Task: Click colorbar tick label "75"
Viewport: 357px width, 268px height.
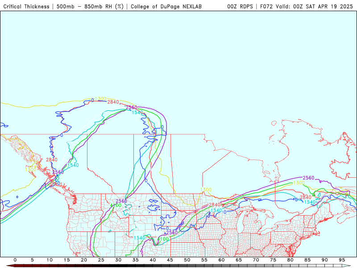Action: [273, 260]
